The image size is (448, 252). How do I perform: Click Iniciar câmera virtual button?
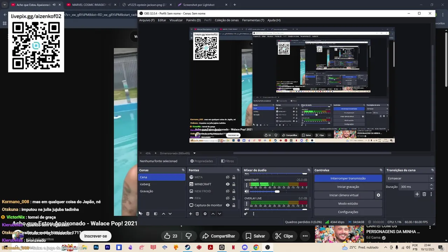(x=344, y=195)
